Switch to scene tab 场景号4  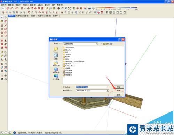[x=34, y=16]
